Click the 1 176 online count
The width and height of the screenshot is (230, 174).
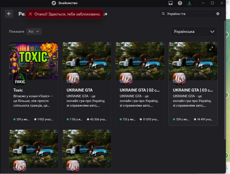point(74,119)
